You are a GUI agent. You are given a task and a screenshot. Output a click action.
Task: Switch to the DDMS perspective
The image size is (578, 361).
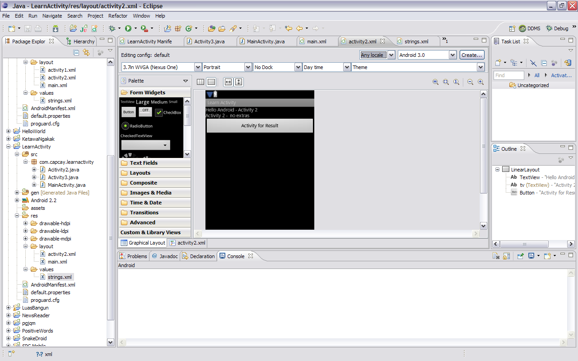[x=529, y=28]
